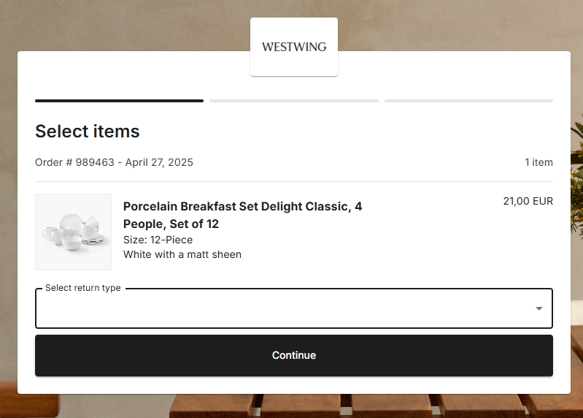This screenshot has height=418, width=583.
Task: Select the second progress step bar
Action: pos(294,101)
